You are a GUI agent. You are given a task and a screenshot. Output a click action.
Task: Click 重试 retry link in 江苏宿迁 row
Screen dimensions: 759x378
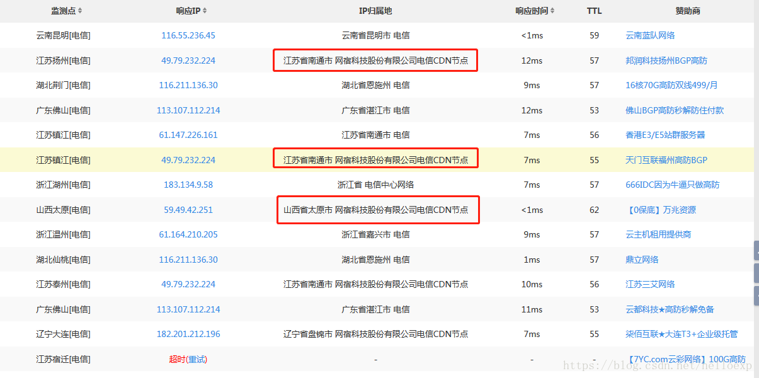coord(197,359)
